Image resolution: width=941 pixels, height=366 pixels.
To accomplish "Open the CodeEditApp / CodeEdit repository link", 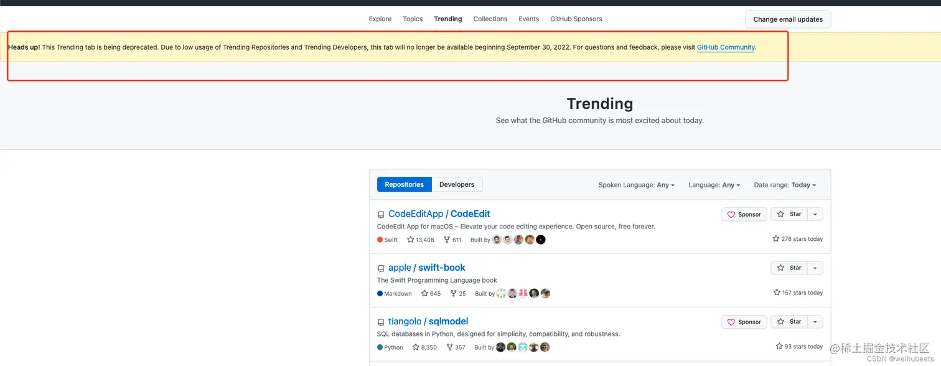I will (x=439, y=213).
